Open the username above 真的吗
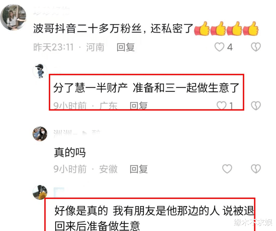The height and width of the screenshot is (231, 276). [77, 133]
